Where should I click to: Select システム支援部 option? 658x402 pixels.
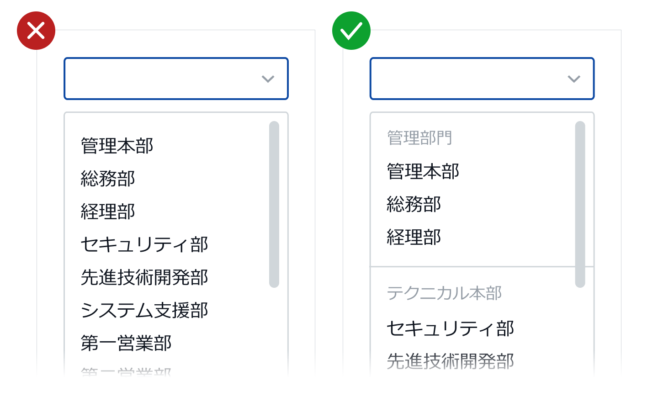pos(144,310)
